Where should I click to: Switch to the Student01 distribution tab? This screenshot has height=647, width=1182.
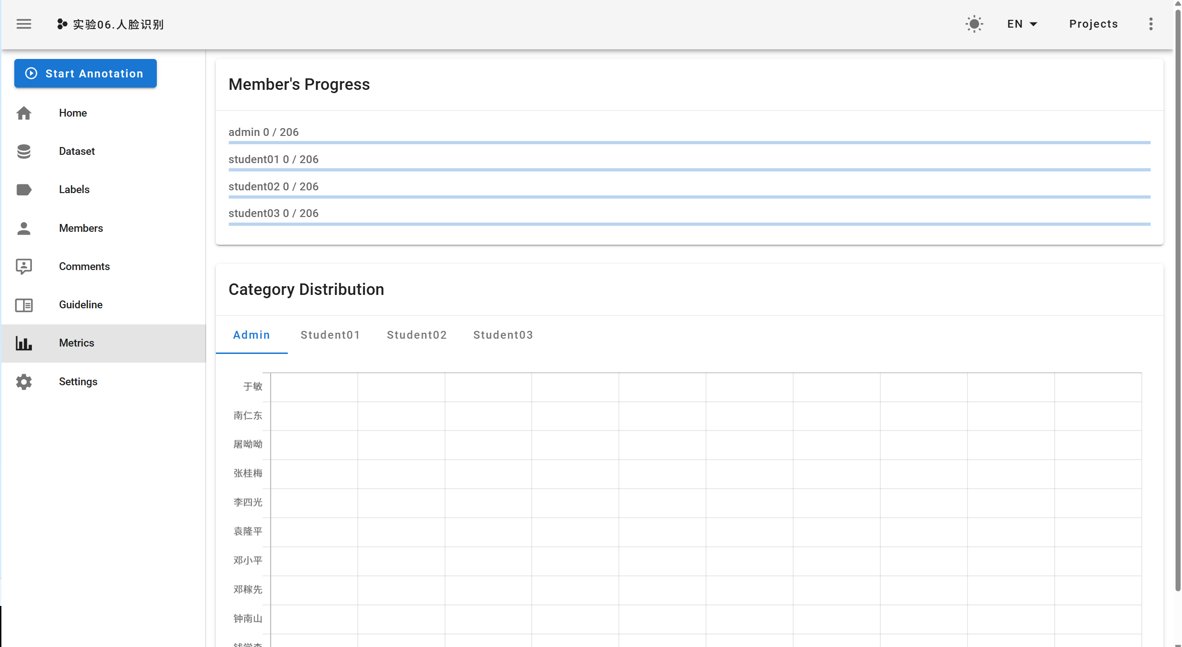click(x=330, y=335)
